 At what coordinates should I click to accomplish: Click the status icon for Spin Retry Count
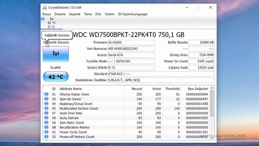[x=47, y=122]
